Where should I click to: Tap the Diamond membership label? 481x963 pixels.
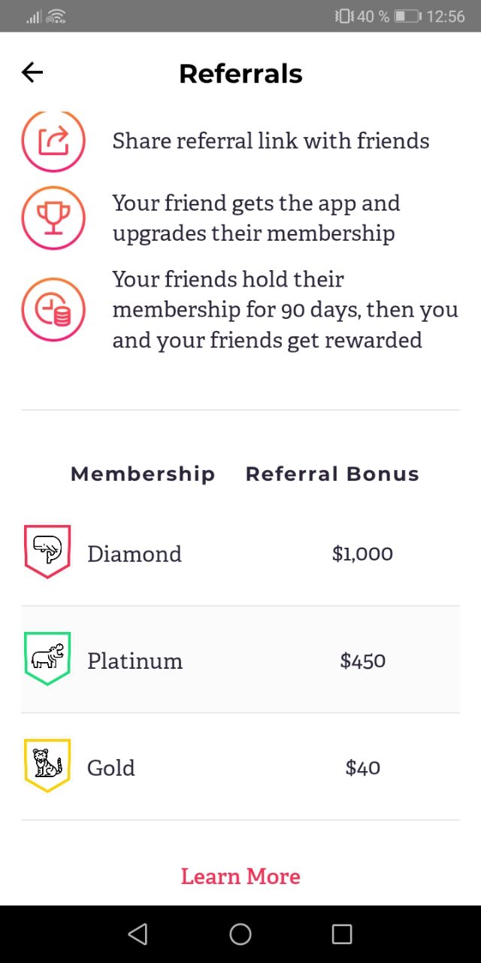(x=135, y=554)
